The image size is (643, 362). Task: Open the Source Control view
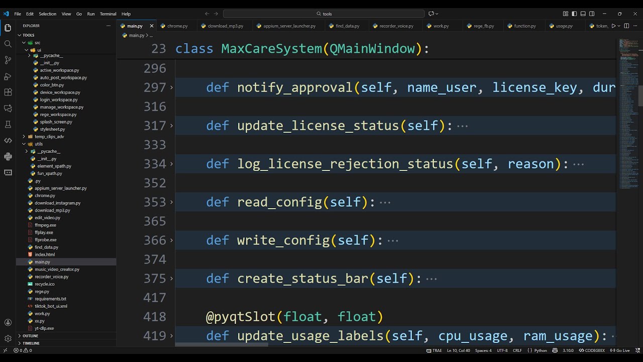8,60
